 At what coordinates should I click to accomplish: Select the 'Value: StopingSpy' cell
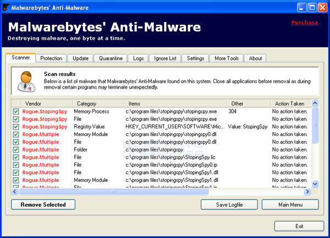[x=248, y=127]
